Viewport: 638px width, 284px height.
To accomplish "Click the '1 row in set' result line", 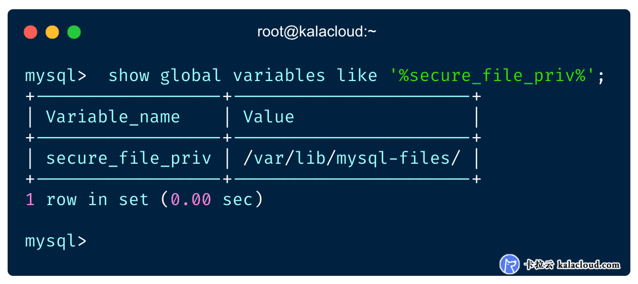I will (144, 200).
